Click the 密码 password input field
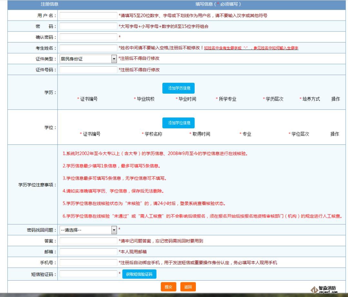The image size is (348, 297). pos(88,26)
